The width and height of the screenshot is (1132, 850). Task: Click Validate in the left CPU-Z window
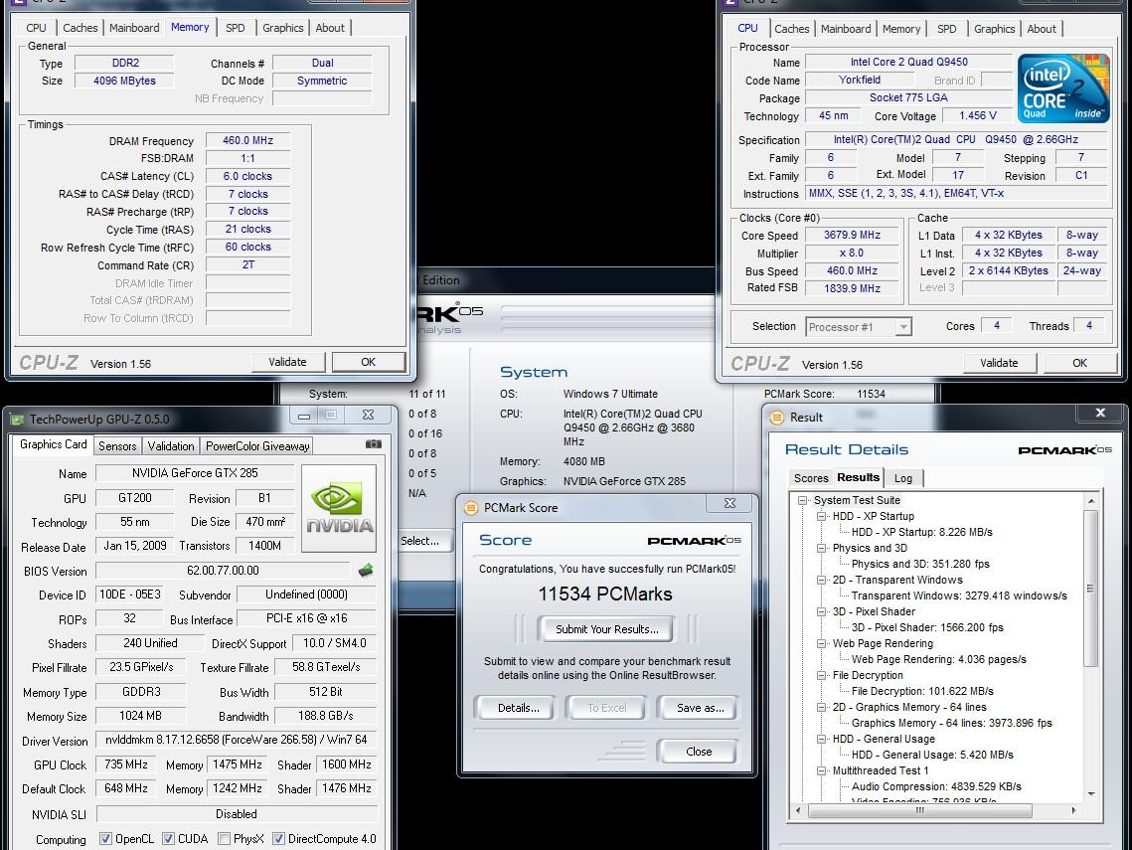[287, 362]
